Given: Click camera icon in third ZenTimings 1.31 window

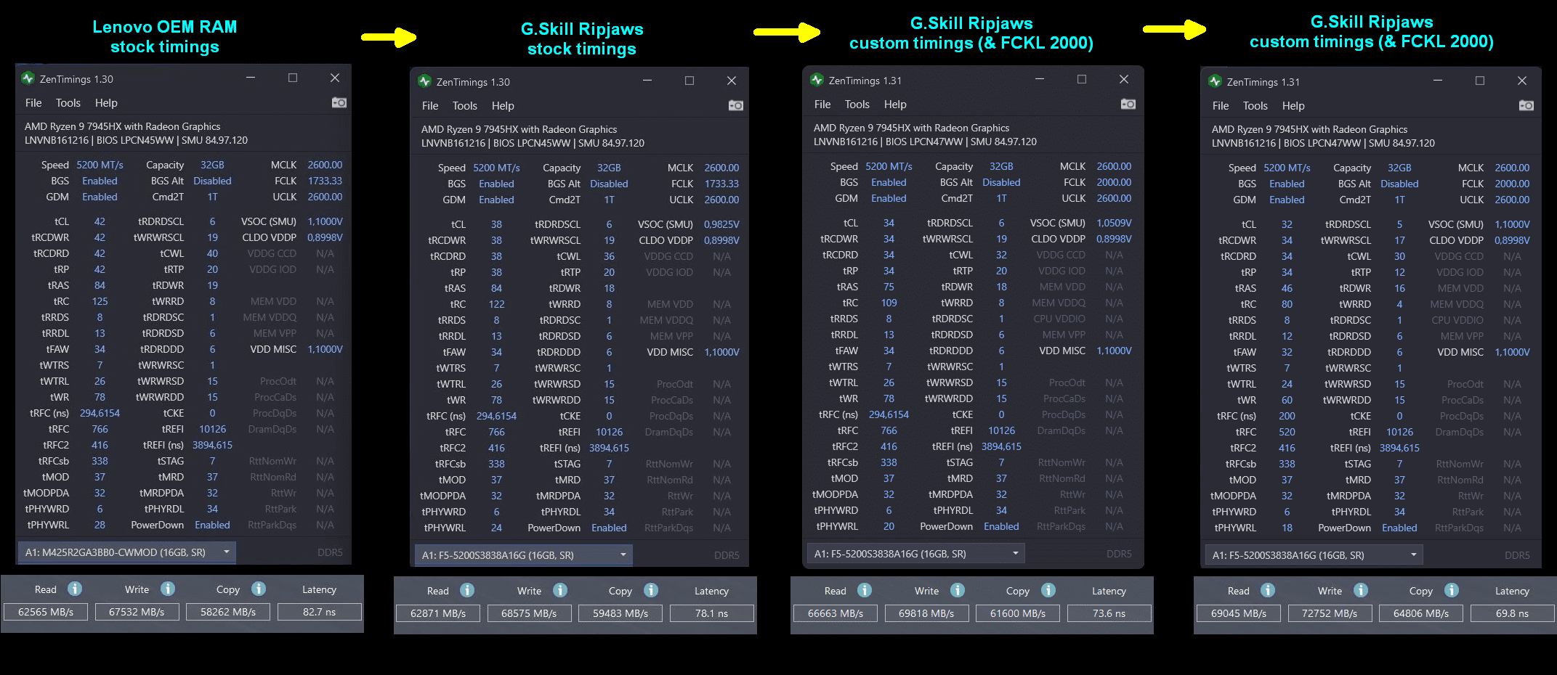Looking at the screenshot, I should [x=1128, y=105].
